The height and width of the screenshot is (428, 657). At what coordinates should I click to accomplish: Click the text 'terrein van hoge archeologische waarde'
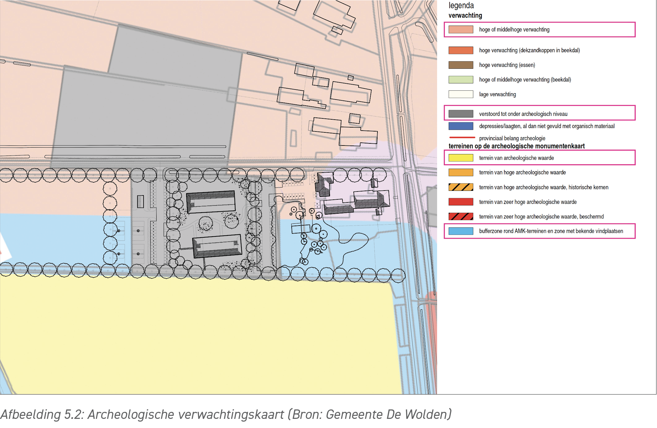[x=523, y=172]
